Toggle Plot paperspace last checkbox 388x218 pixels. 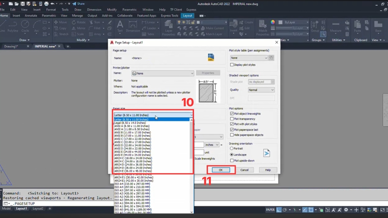point(232,130)
